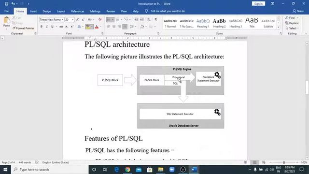Switch to the Layout tab
The height and width of the screenshot is (174, 309).
[x=61, y=11]
